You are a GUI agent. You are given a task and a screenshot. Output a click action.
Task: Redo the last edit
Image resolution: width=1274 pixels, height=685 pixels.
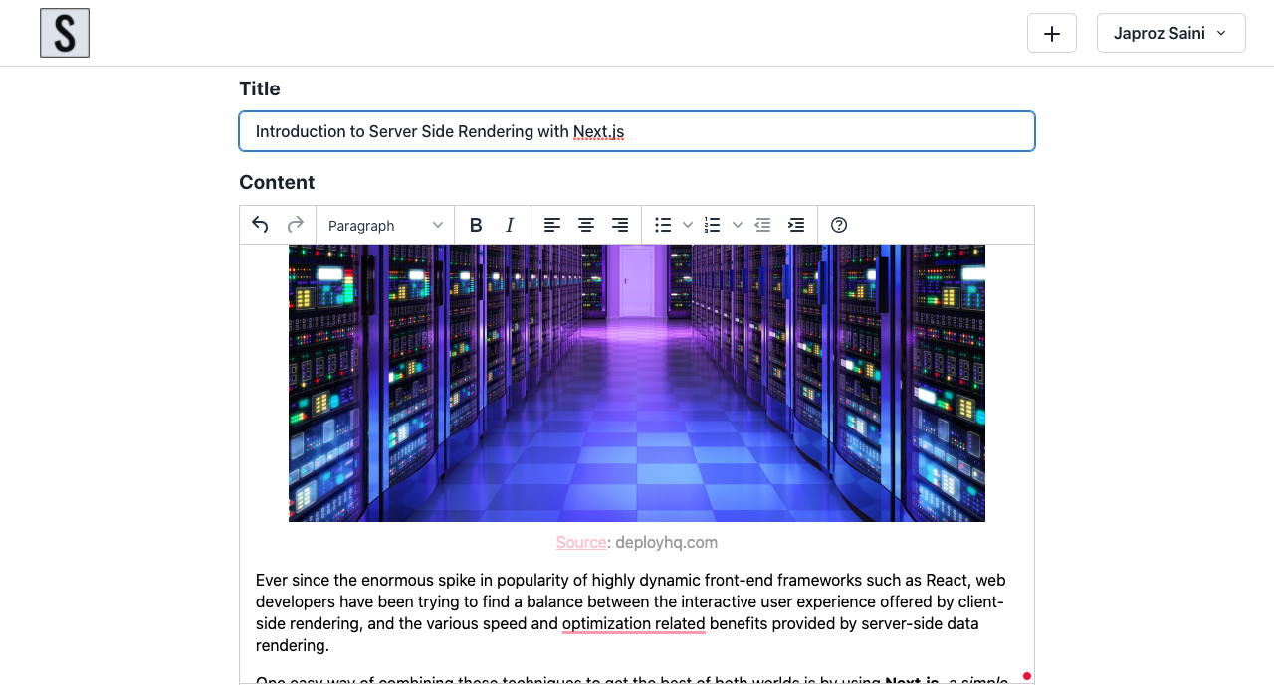point(295,225)
